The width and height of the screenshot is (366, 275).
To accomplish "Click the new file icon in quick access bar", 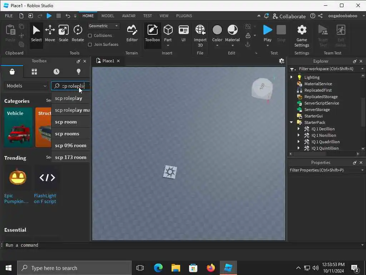I will [x=21, y=16].
